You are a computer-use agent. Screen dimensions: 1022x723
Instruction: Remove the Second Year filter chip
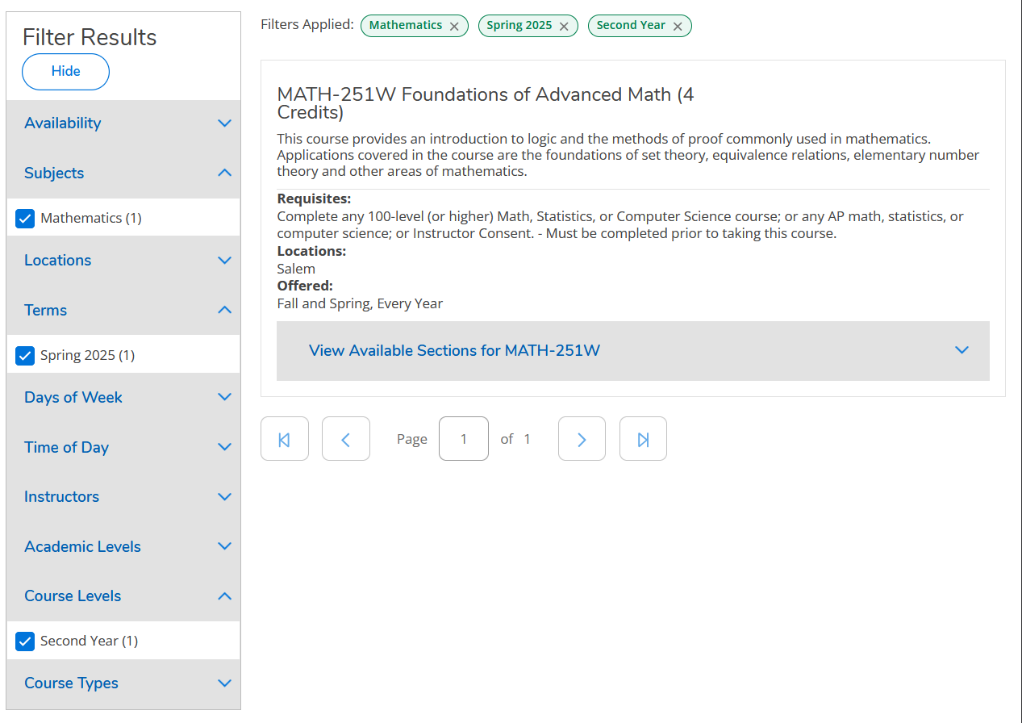678,27
